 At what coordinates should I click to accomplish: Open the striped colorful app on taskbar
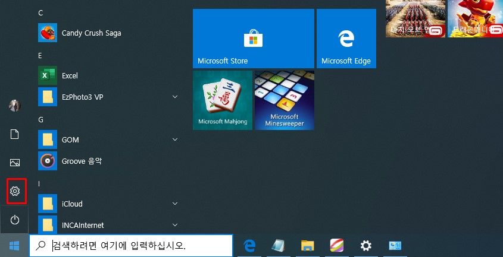(x=336, y=246)
